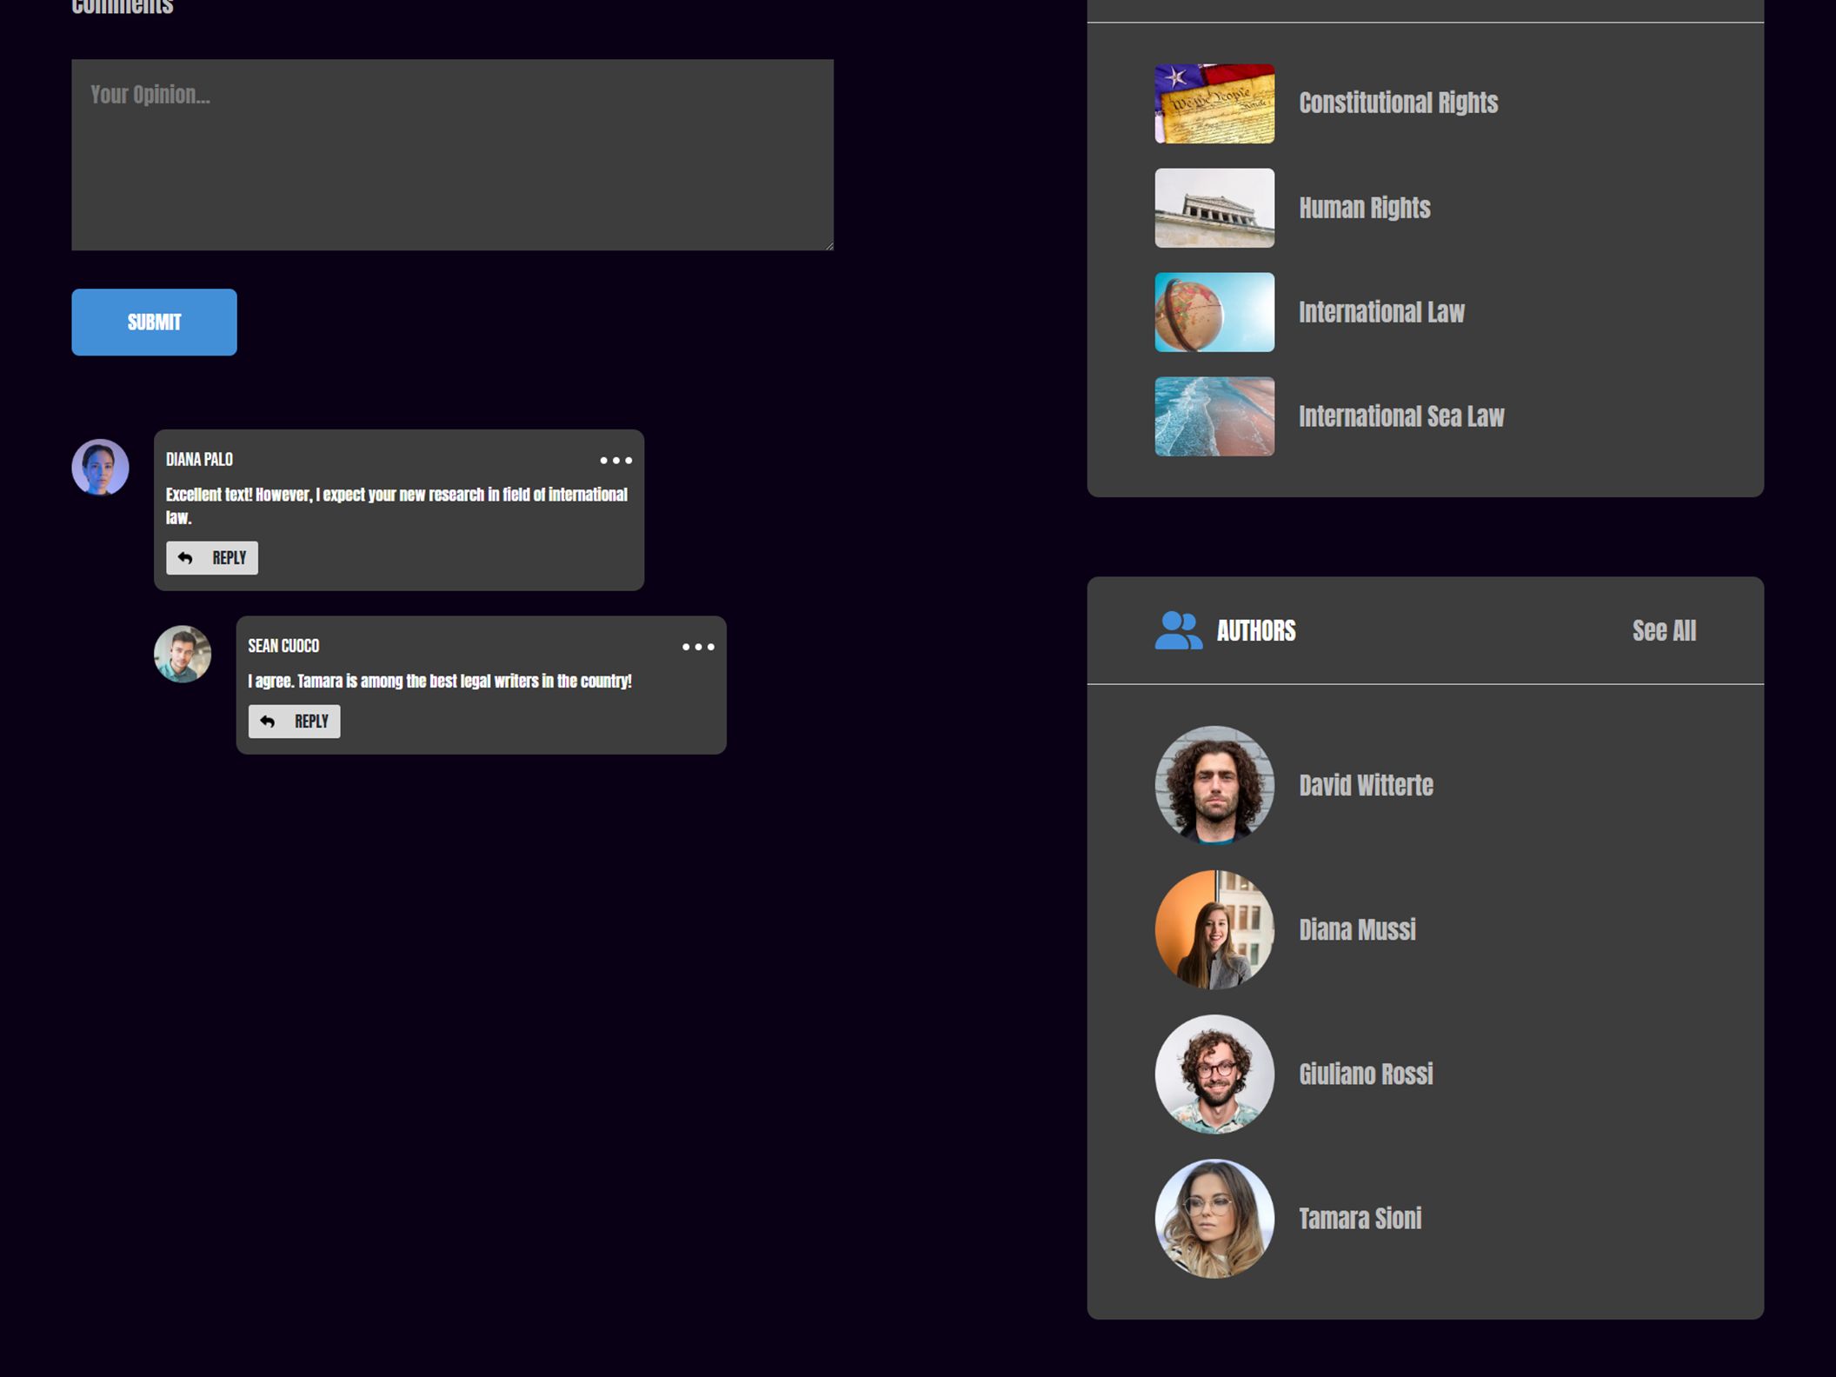The height and width of the screenshot is (1377, 1836).
Task: Click Sean Cuoco's profile picture
Action: point(183,654)
